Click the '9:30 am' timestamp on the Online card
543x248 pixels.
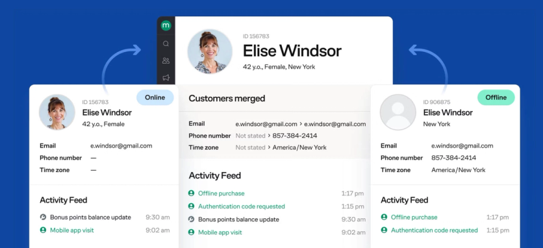[158, 217]
